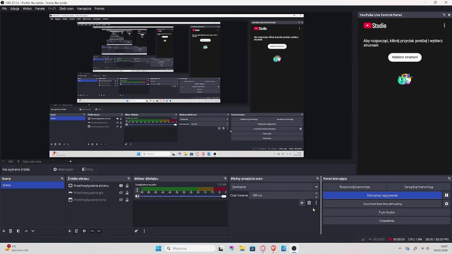The width and height of the screenshot is (452, 254).
Task: Click the Zatrzymaj nagrywanie button
Action: 382,195
